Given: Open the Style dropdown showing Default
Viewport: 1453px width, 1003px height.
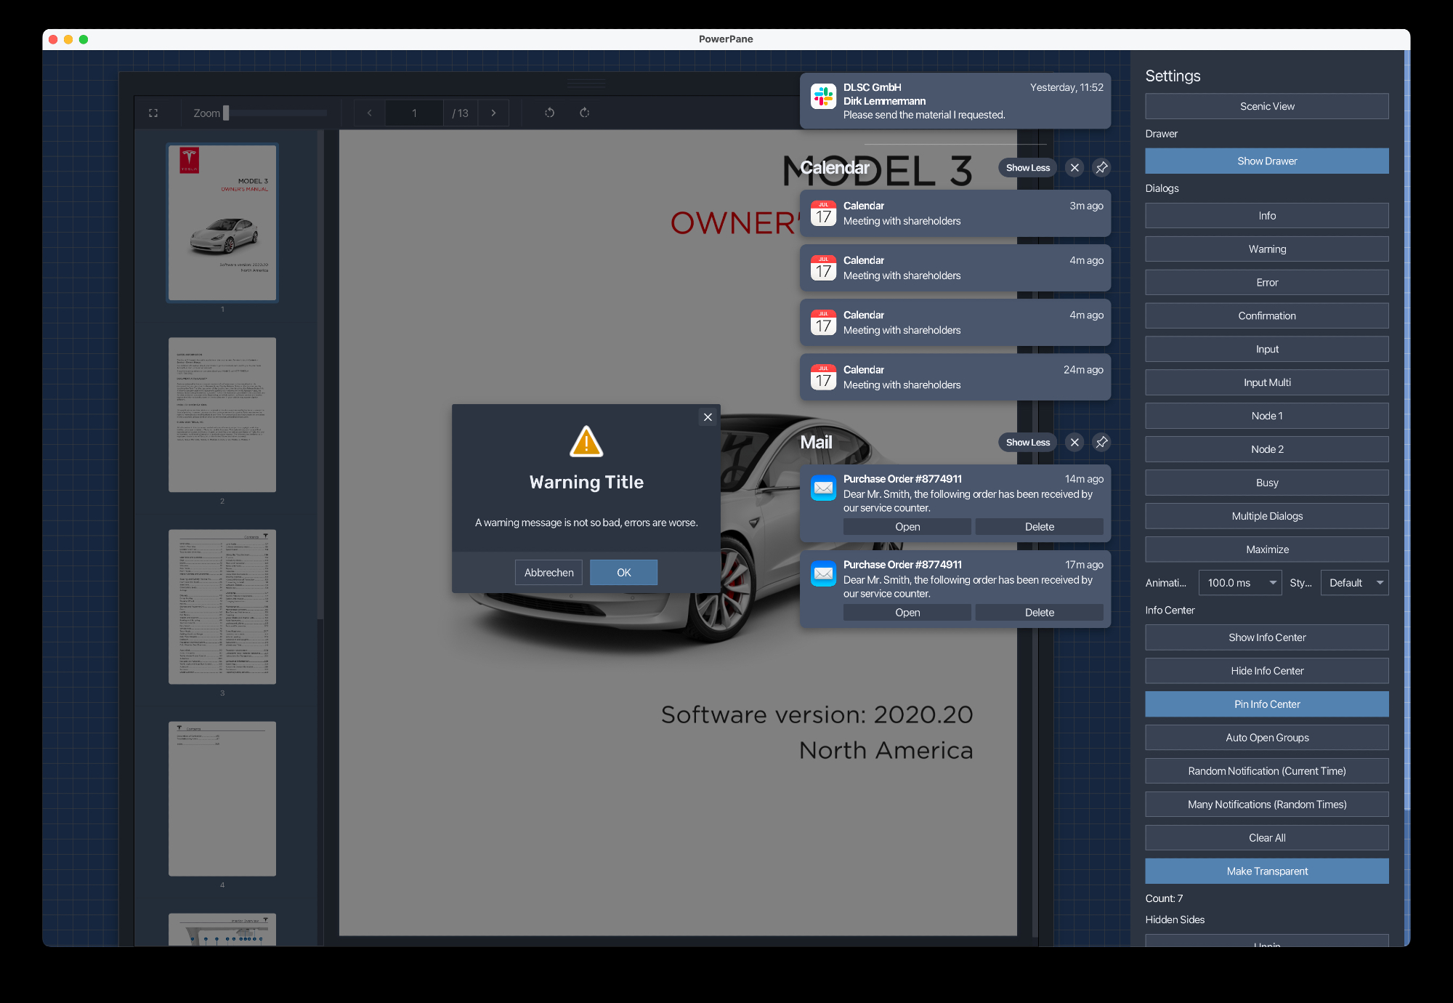Looking at the screenshot, I should (1353, 583).
